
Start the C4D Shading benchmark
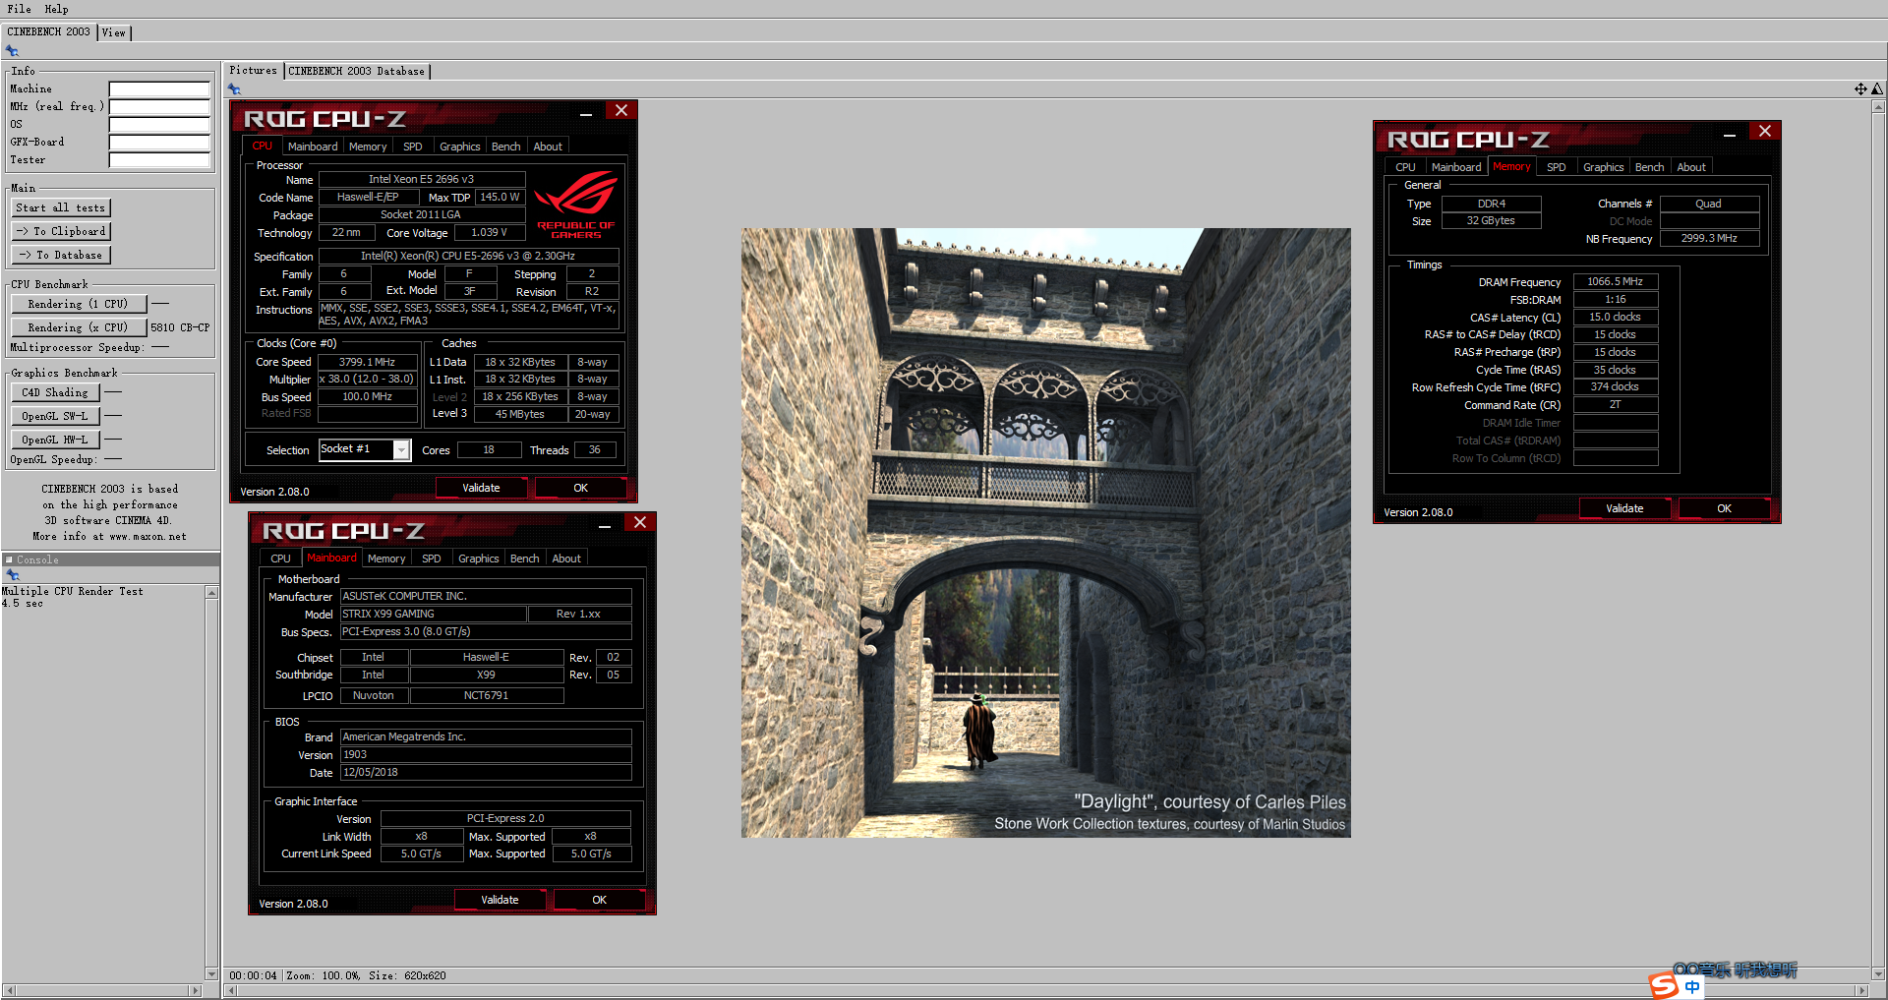coord(56,392)
